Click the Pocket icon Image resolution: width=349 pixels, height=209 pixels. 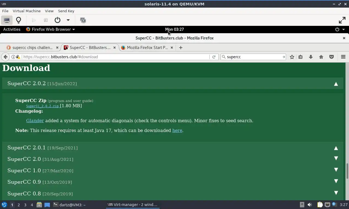pyautogui.click(x=332, y=57)
